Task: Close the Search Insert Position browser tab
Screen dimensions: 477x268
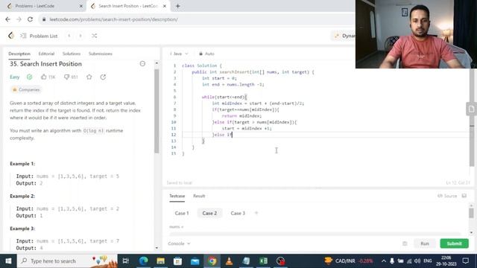Action: coord(165,6)
